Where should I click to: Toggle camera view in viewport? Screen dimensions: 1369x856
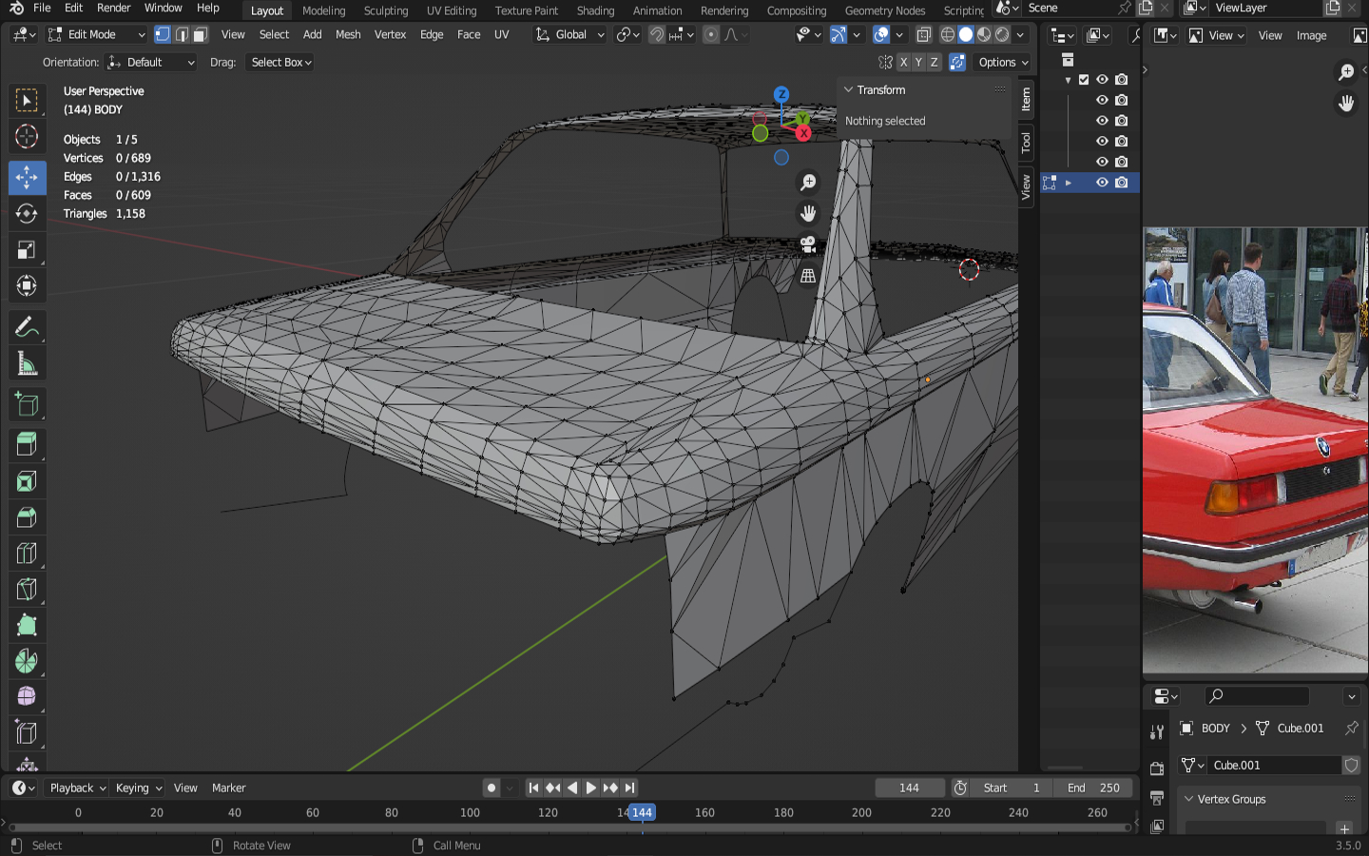(808, 244)
